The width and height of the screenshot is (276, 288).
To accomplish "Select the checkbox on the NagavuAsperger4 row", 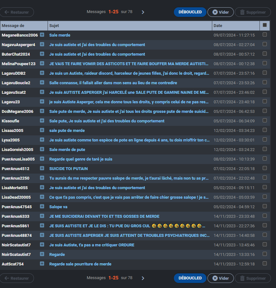I will (x=265, y=44).
